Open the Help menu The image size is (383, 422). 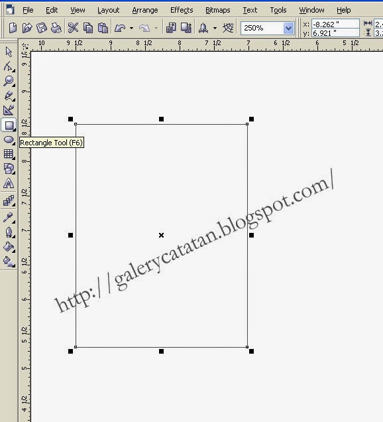[344, 10]
